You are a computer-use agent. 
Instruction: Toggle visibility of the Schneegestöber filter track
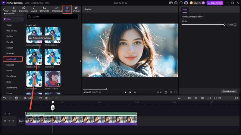[x=9, y=114]
